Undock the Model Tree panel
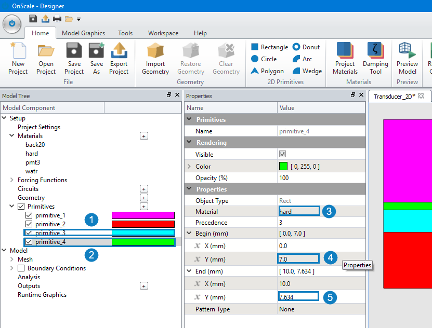The image size is (432, 328). (169, 95)
